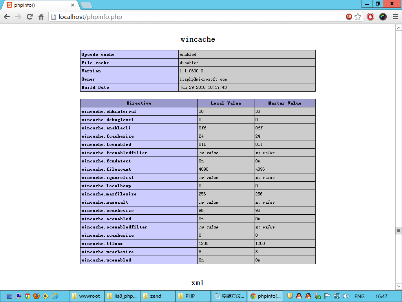
Task: Click the scrollbar up arrow
Action: 399,28
